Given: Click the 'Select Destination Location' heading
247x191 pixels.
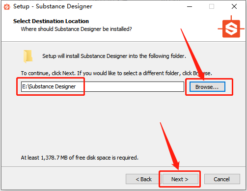Looking at the screenshot, I should [51, 21].
